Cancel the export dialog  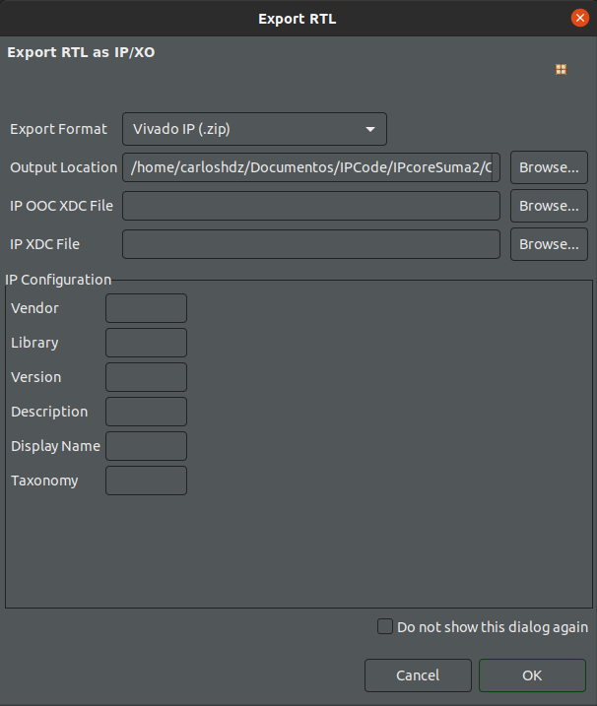click(418, 675)
